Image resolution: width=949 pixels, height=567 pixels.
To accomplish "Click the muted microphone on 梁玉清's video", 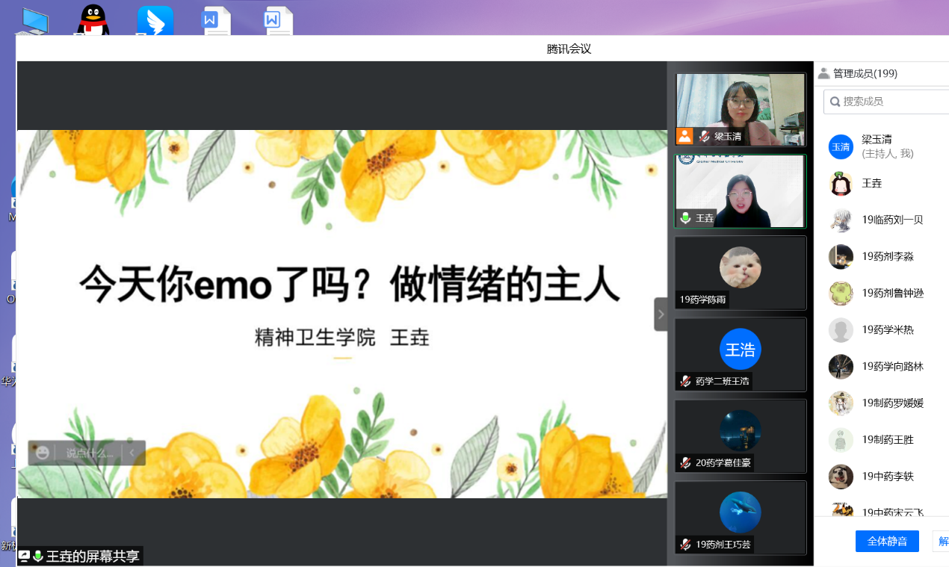I will pyautogui.click(x=704, y=136).
